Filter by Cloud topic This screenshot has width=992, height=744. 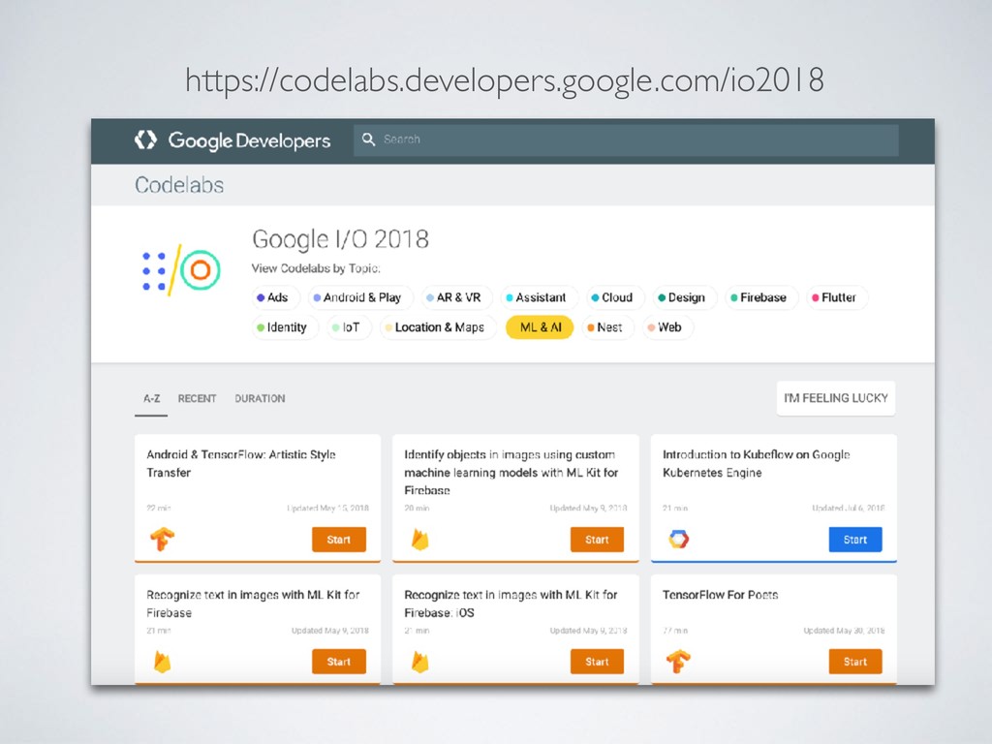coord(613,297)
